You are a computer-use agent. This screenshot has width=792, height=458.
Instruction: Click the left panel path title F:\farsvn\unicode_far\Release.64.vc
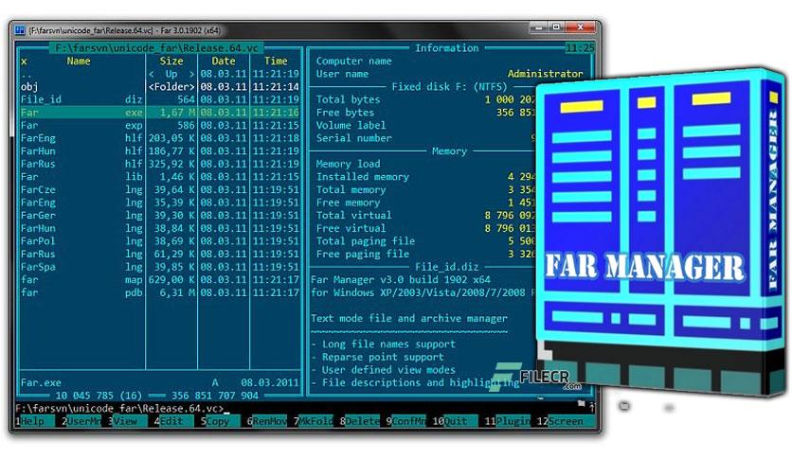pos(156,48)
